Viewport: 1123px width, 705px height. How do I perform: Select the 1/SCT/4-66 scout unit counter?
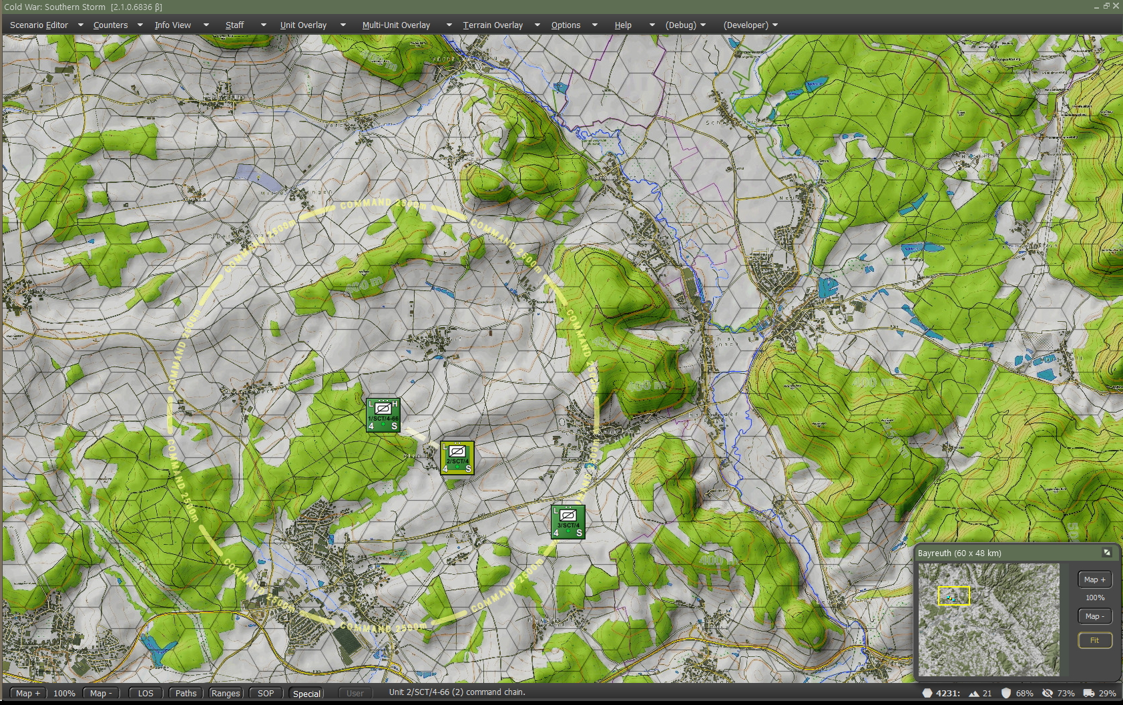383,415
